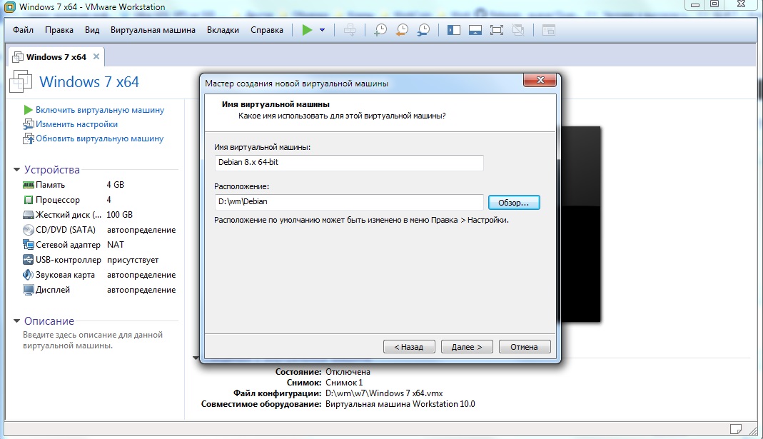Maximize the VMware Workstation window
The image size is (763, 439).
pyautogui.click(x=714, y=4)
